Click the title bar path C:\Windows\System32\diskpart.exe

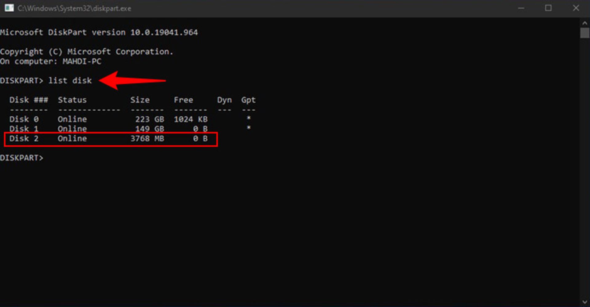point(74,8)
